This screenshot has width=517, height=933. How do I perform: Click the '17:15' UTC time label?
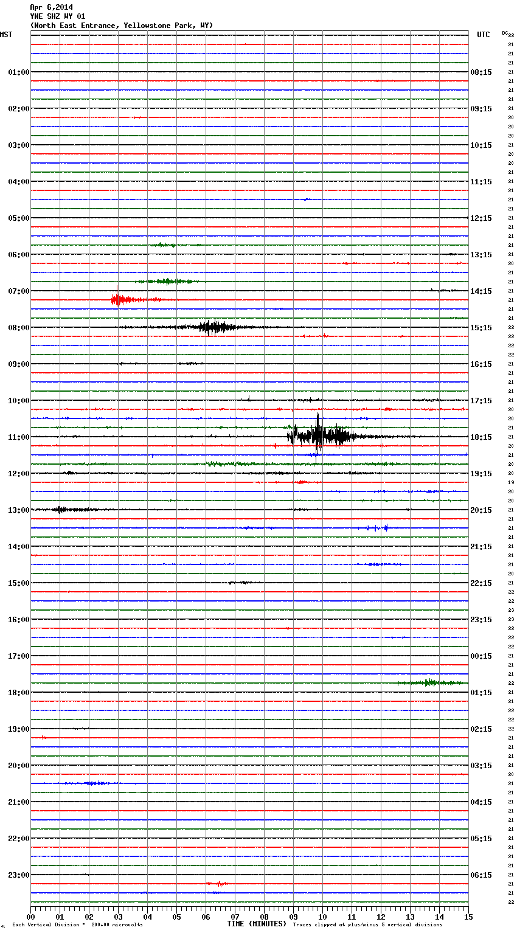pyautogui.click(x=481, y=401)
